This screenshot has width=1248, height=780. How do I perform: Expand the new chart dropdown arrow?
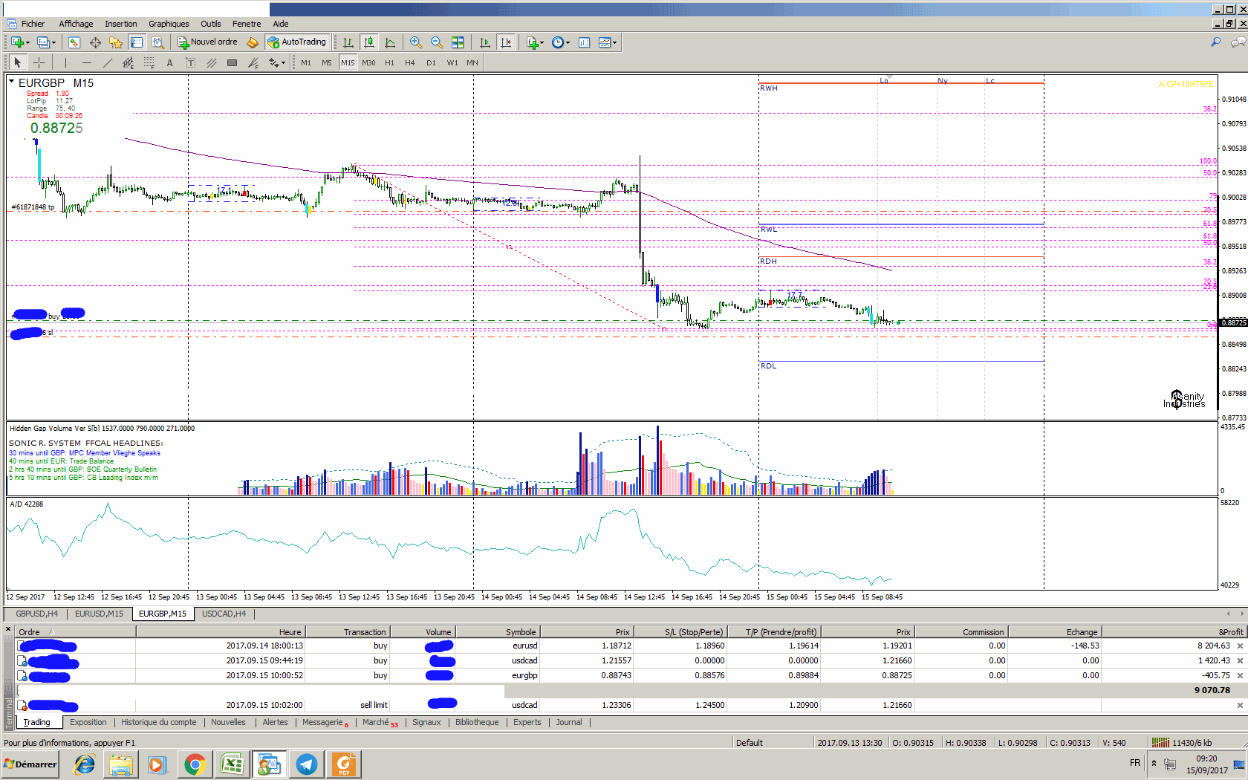coord(27,42)
